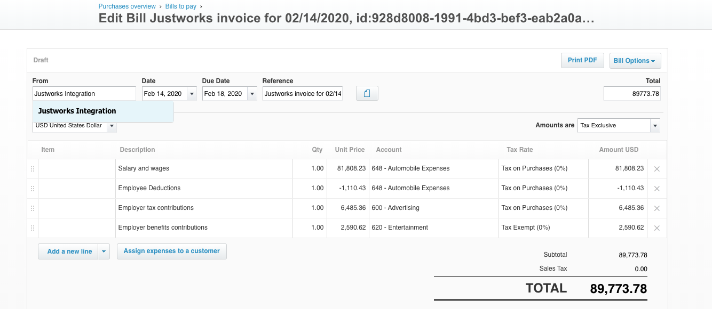Remove the Employee Deductions line item
This screenshot has width=712, height=309.
click(656, 189)
